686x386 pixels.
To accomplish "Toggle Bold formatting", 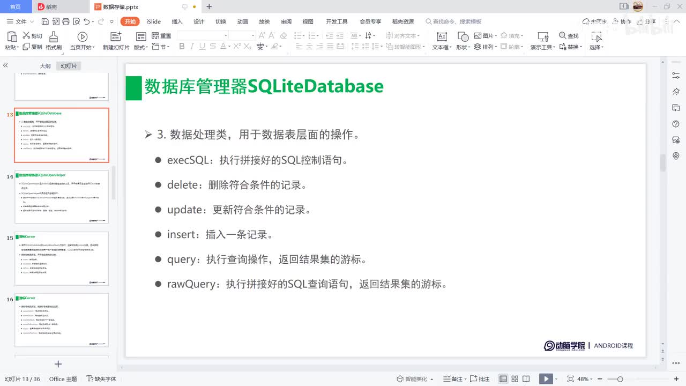I will point(182,47).
